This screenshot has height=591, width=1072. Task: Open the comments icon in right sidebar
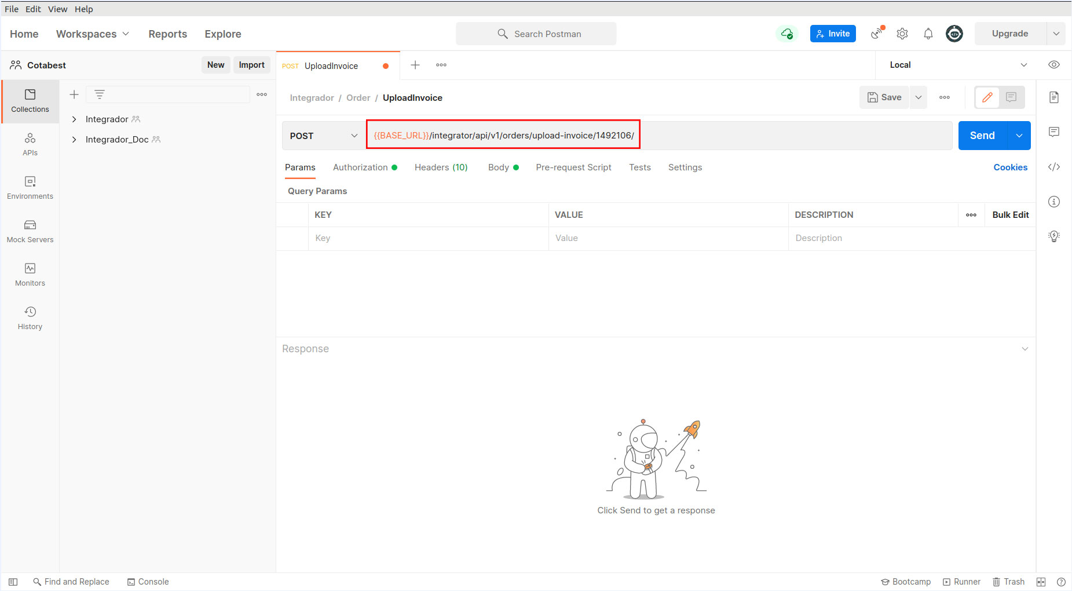tap(1054, 132)
